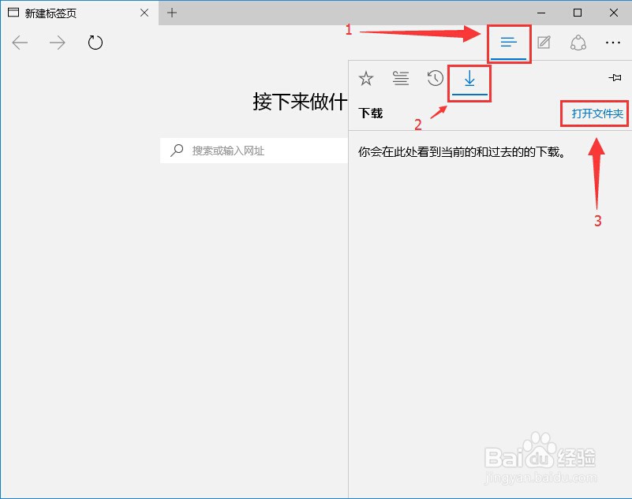Viewport: 632px width, 499px height.
Task: Close the 新建标签页 tab
Action: click(x=144, y=13)
